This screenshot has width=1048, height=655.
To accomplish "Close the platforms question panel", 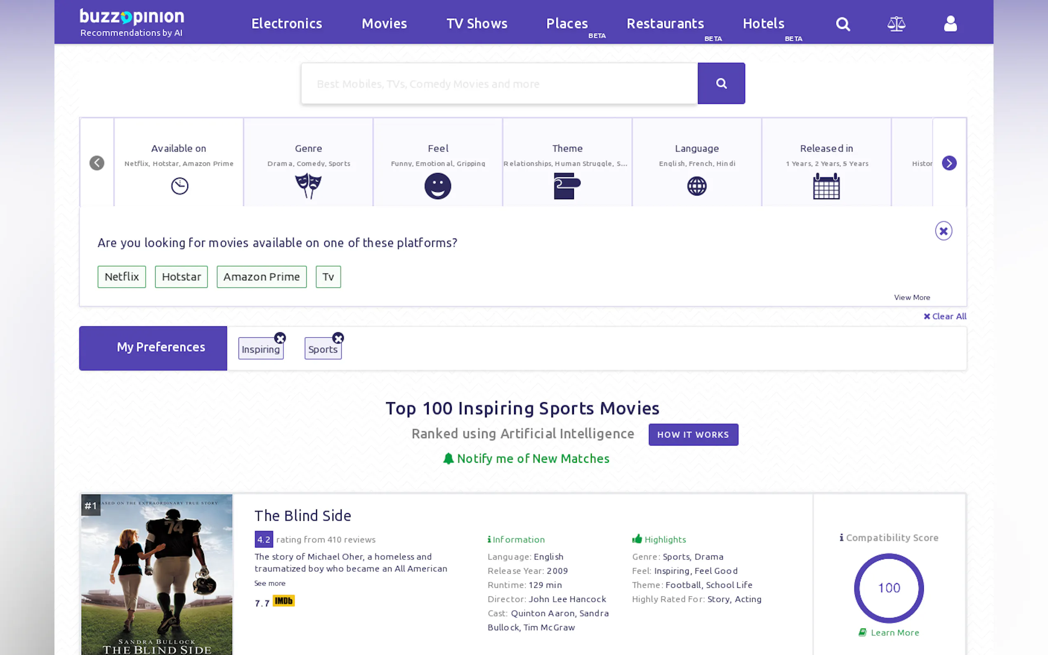I will click(x=943, y=231).
